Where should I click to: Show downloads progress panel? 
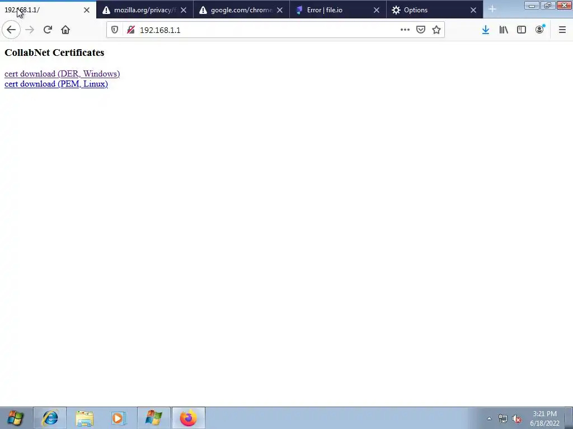click(x=485, y=30)
